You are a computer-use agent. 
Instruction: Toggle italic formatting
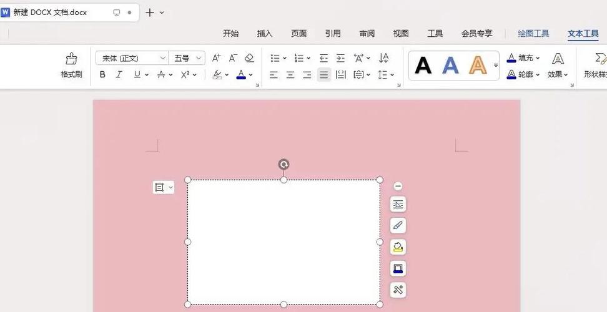coord(119,75)
